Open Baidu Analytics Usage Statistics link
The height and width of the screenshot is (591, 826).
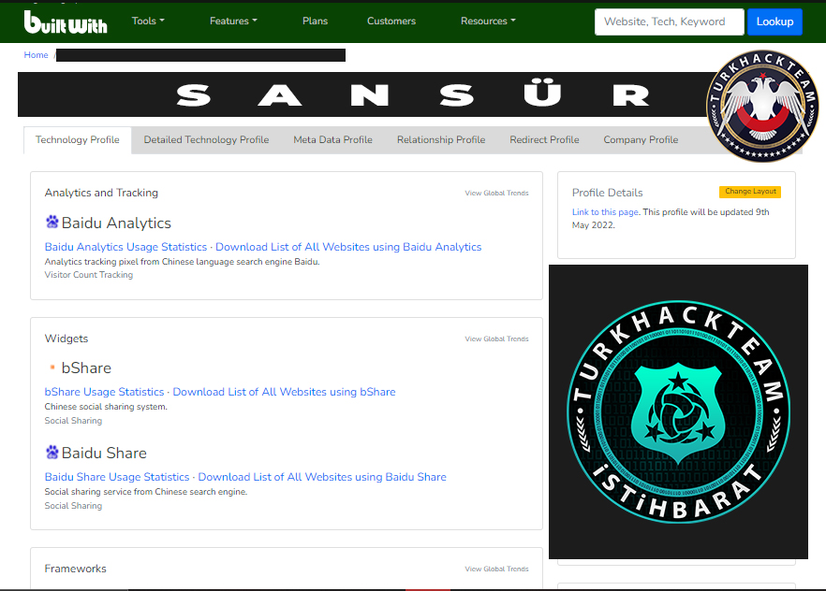(125, 247)
